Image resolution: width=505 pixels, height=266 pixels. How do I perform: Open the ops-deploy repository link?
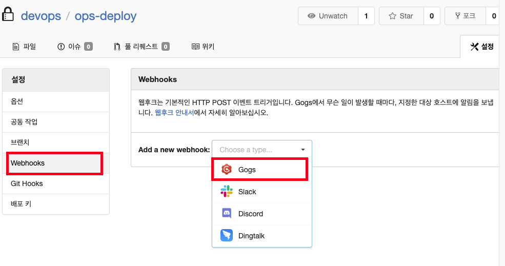[106, 16]
